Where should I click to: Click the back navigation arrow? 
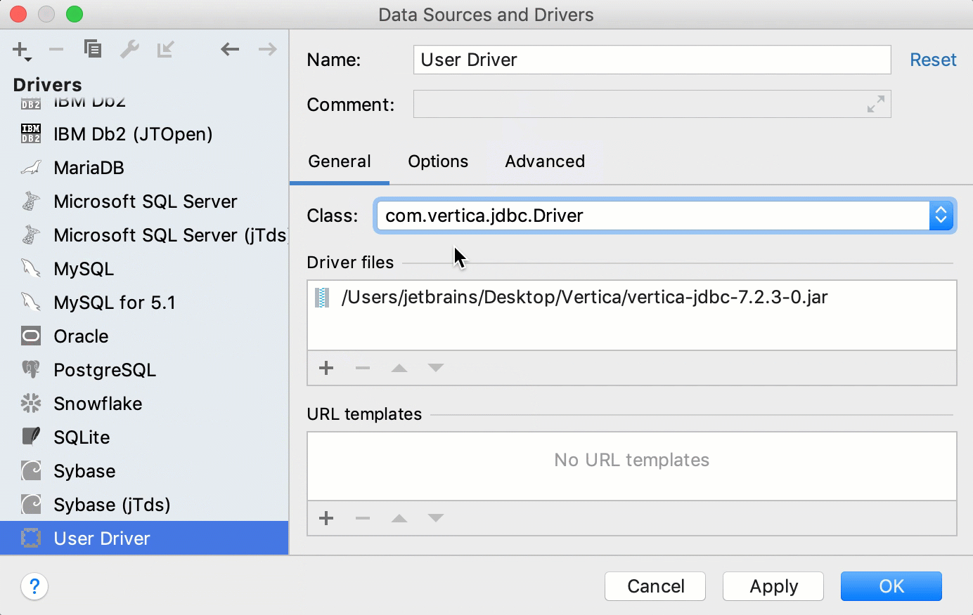click(x=230, y=49)
